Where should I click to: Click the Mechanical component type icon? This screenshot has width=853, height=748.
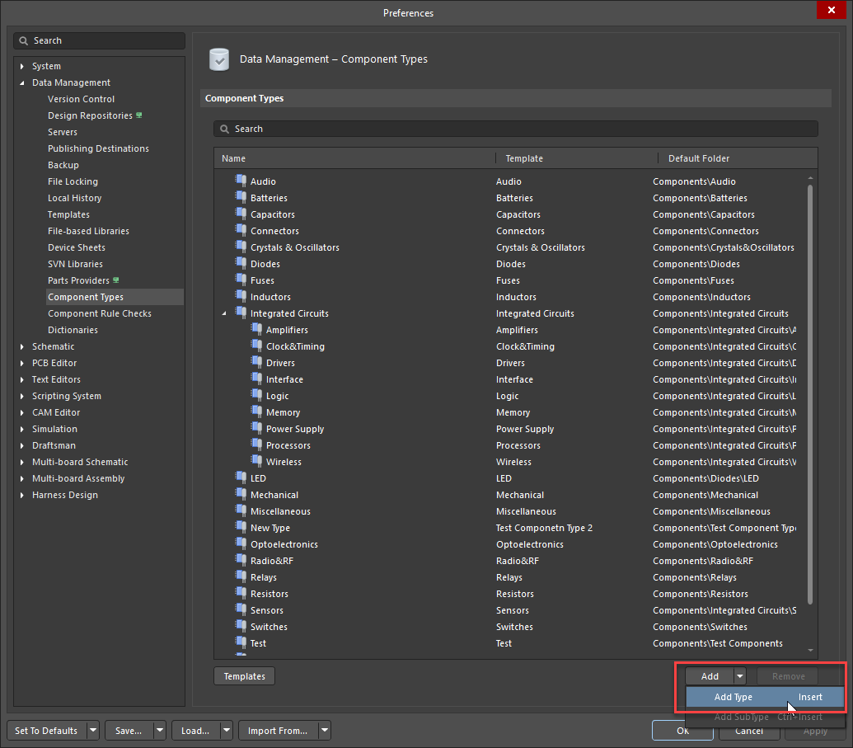[241, 494]
